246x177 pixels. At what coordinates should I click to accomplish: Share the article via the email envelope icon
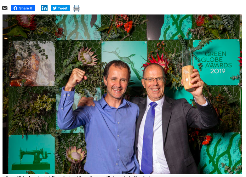pyautogui.click(x=5, y=8)
